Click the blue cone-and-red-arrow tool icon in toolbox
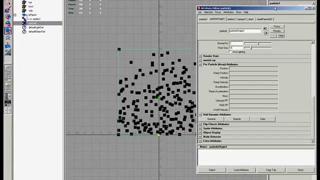Screen dimensions: 320x180 [x=8, y=16]
